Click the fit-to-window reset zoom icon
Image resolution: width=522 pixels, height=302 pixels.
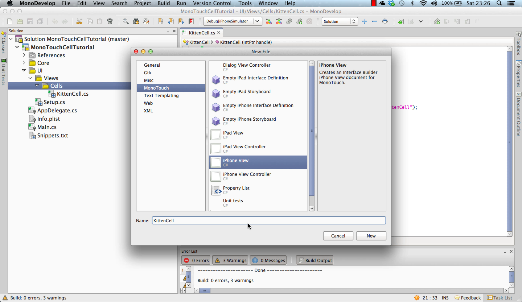click(385, 21)
